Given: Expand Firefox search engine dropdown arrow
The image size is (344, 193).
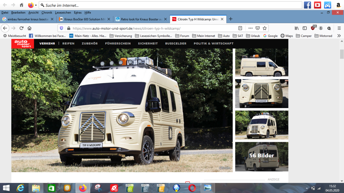Looking at the screenshot, I should point(36,5).
